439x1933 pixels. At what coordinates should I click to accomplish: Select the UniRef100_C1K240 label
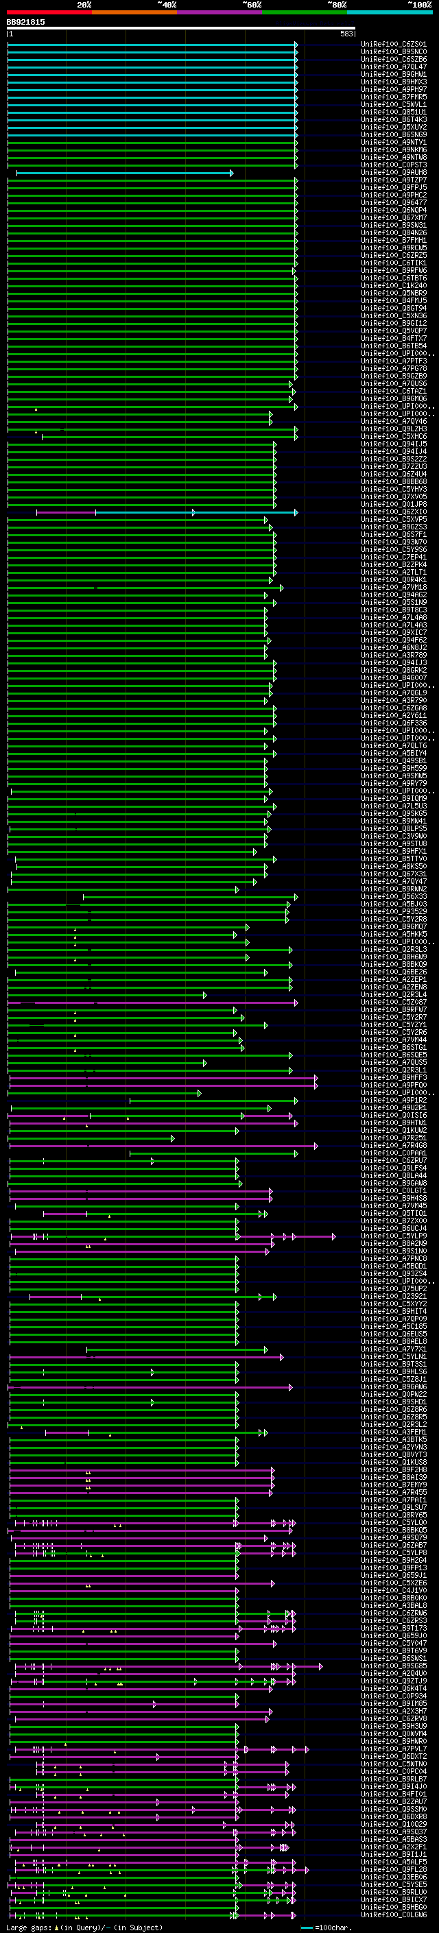(x=394, y=286)
